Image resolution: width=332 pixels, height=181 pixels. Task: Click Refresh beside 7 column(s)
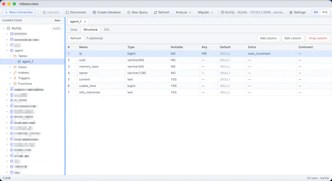click(76, 38)
